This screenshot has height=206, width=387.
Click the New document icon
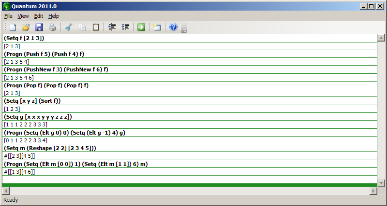(13, 27)
